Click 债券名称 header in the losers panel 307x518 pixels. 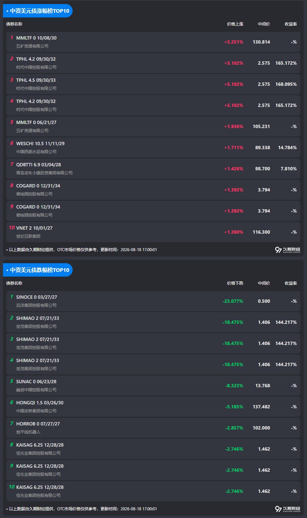(14, 283)
